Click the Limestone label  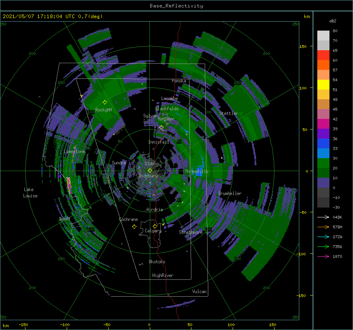coord(74,151)
